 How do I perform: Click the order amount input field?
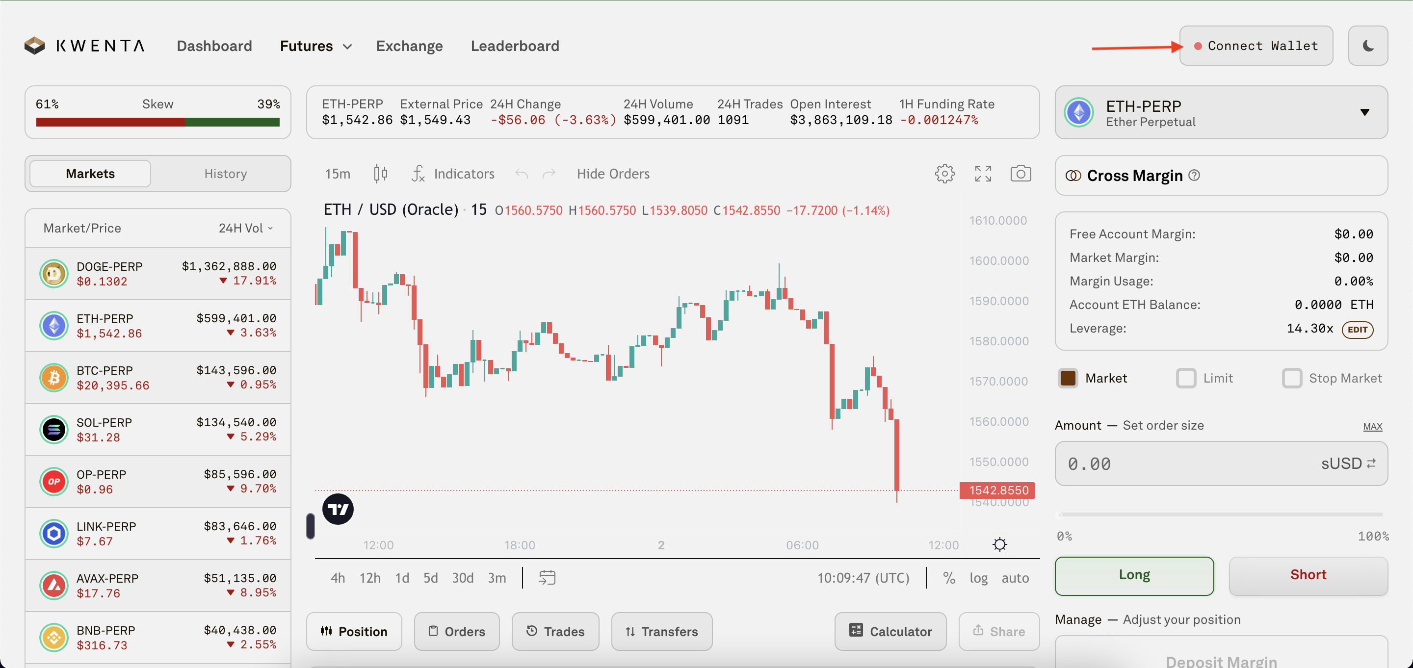point(1221,464)
